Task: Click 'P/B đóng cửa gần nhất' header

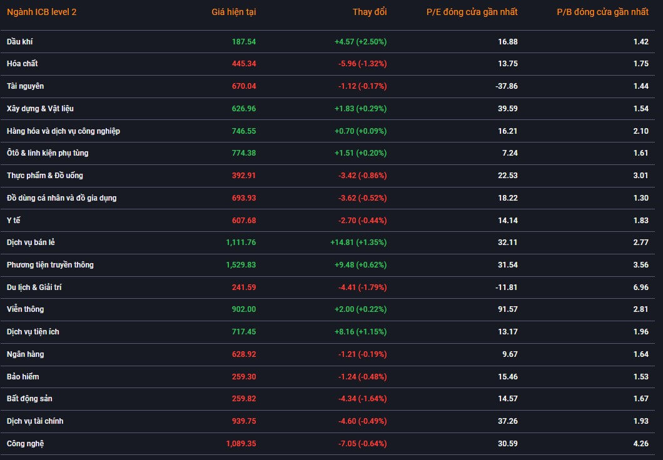Action: click(x=602, y=12)
